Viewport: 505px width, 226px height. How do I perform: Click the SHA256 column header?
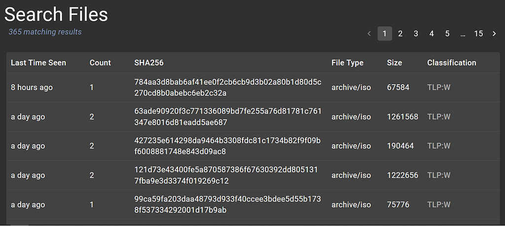tap(149, 63)
